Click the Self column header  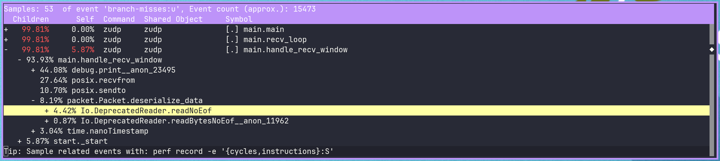(85, 19)
